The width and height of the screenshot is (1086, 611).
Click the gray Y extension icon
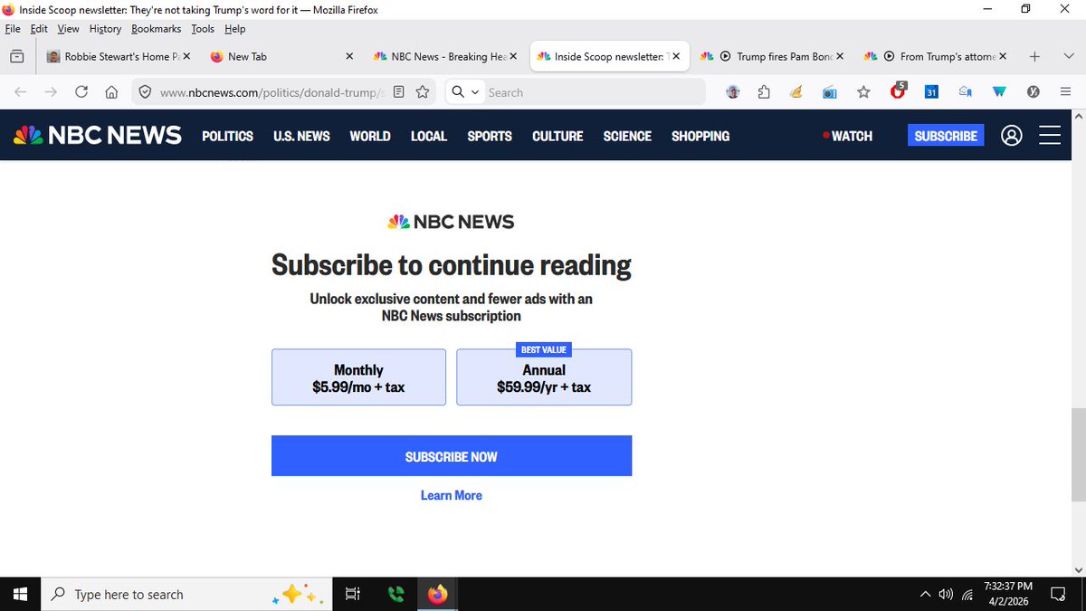(x=1033, y=92)
